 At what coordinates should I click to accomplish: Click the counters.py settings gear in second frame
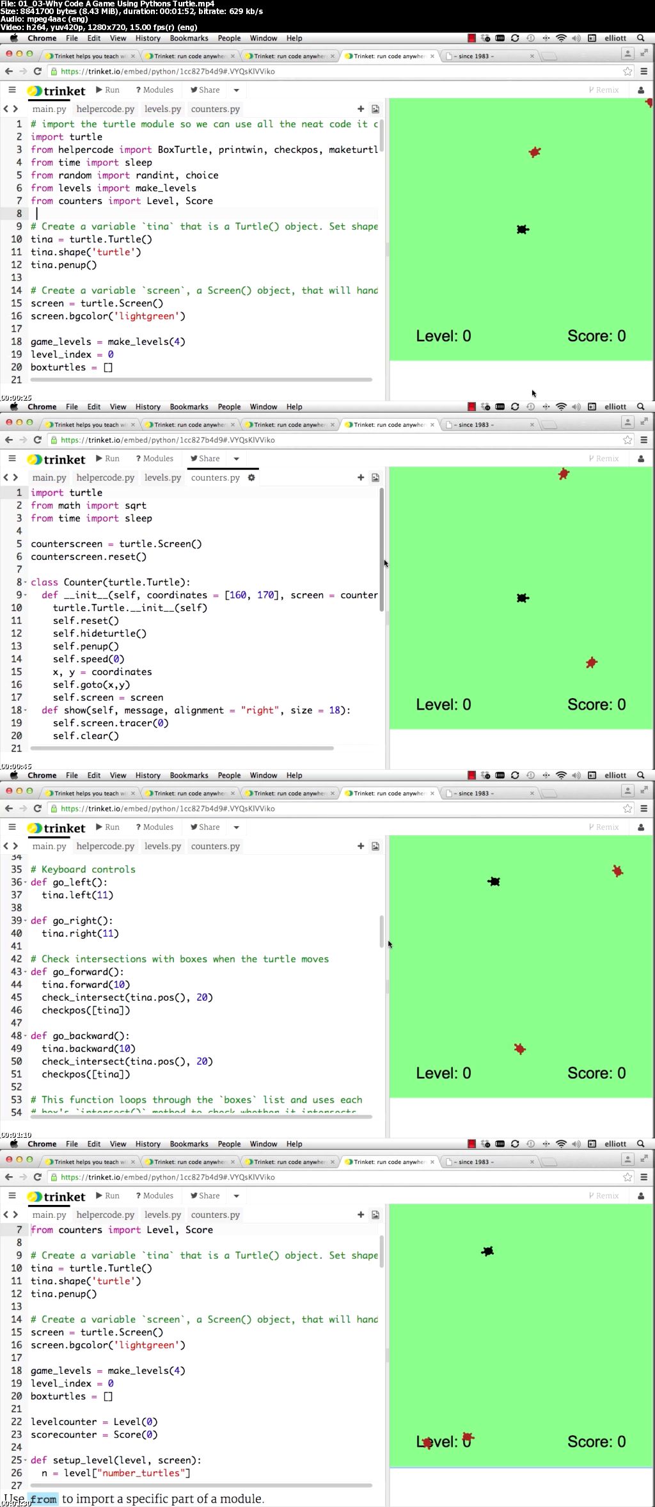[x=251, y=477]
